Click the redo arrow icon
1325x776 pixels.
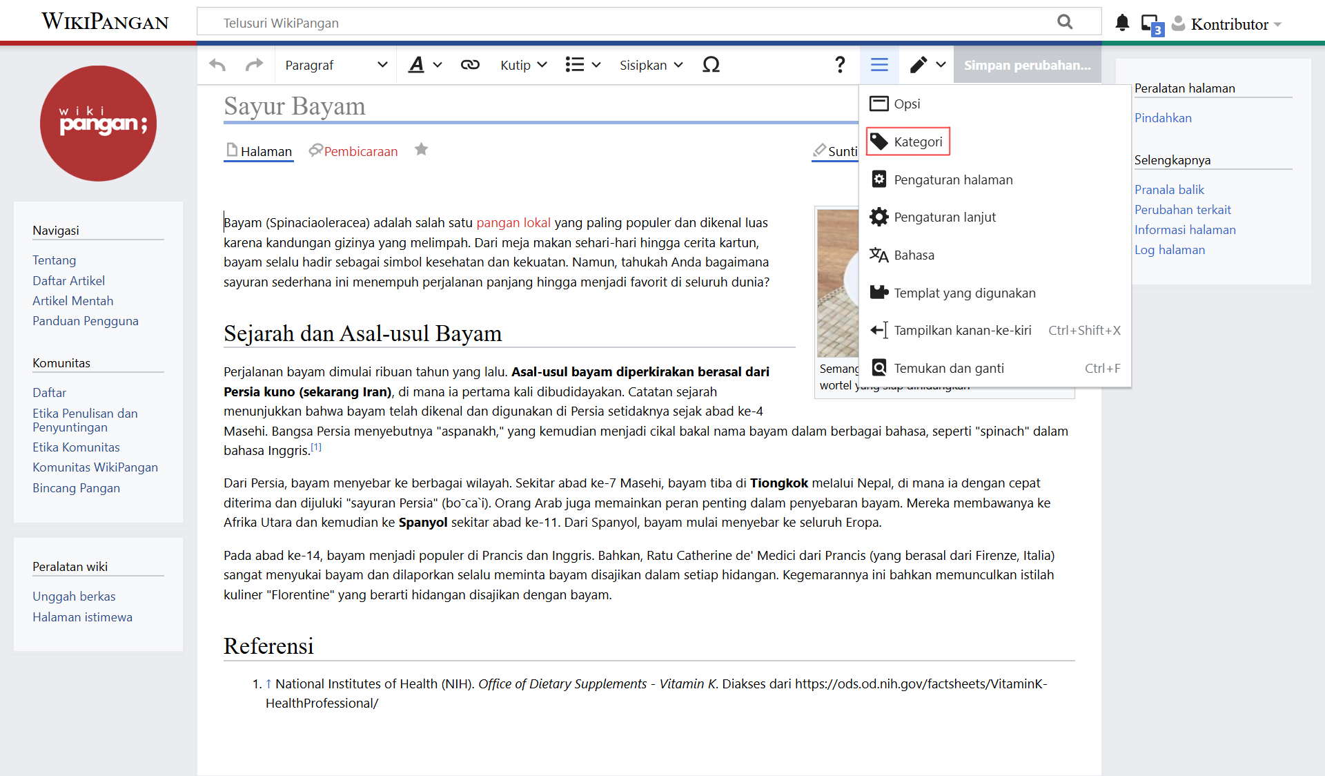[x=255, y=65]
